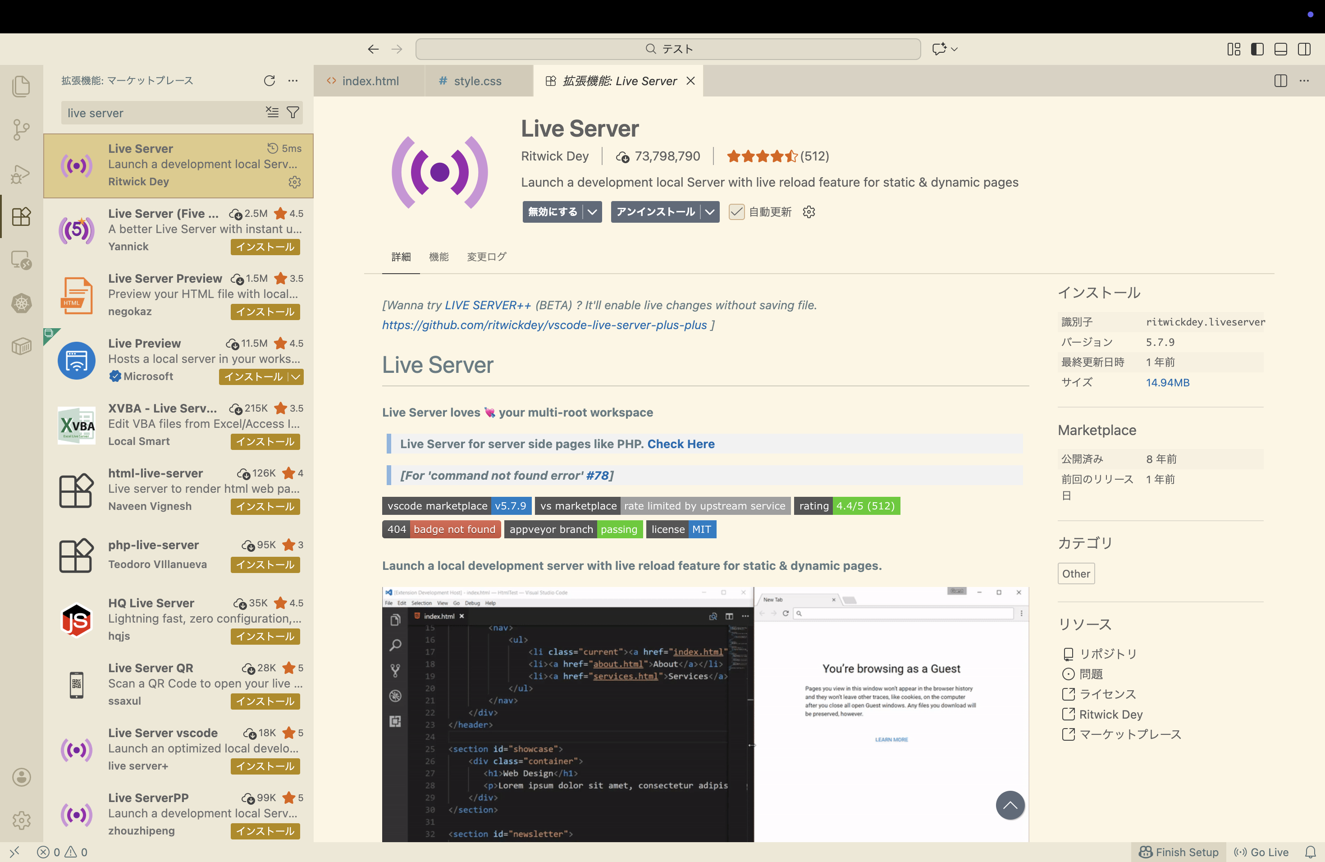The height and width of the screenshot is (862, 1325).
Task: Toggle the secondary side bar
Action: click(1304, 49)
